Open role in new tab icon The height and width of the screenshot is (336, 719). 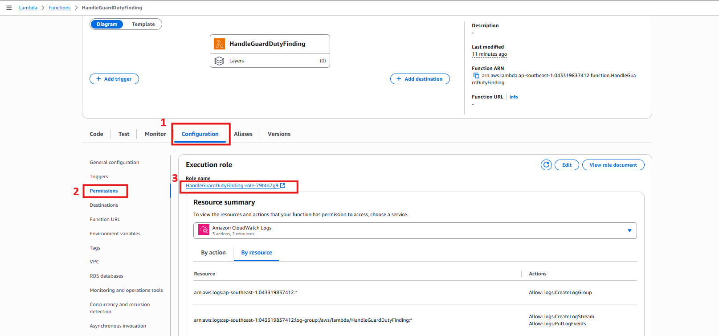pos(282,185)
